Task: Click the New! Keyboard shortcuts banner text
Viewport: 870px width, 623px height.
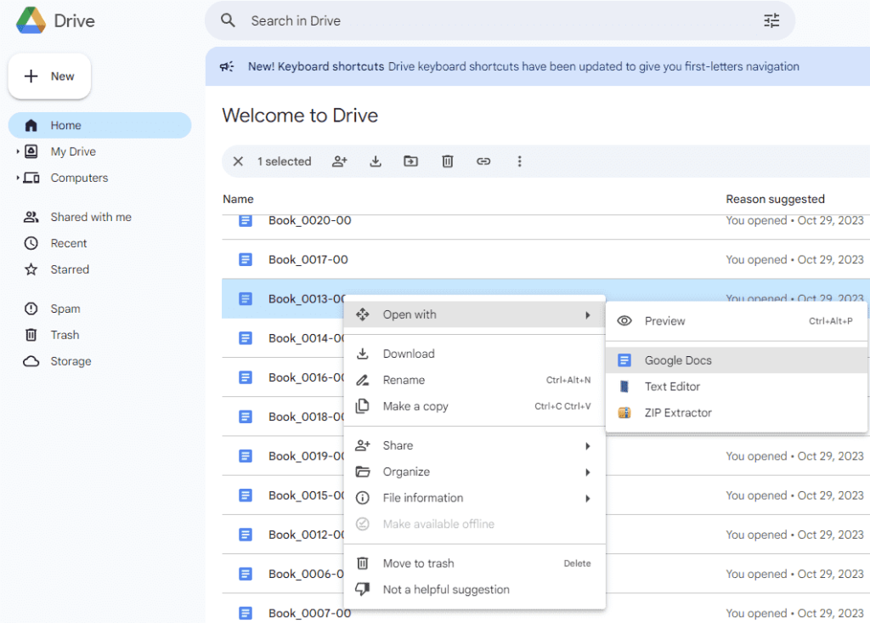Action: [316, 66]
